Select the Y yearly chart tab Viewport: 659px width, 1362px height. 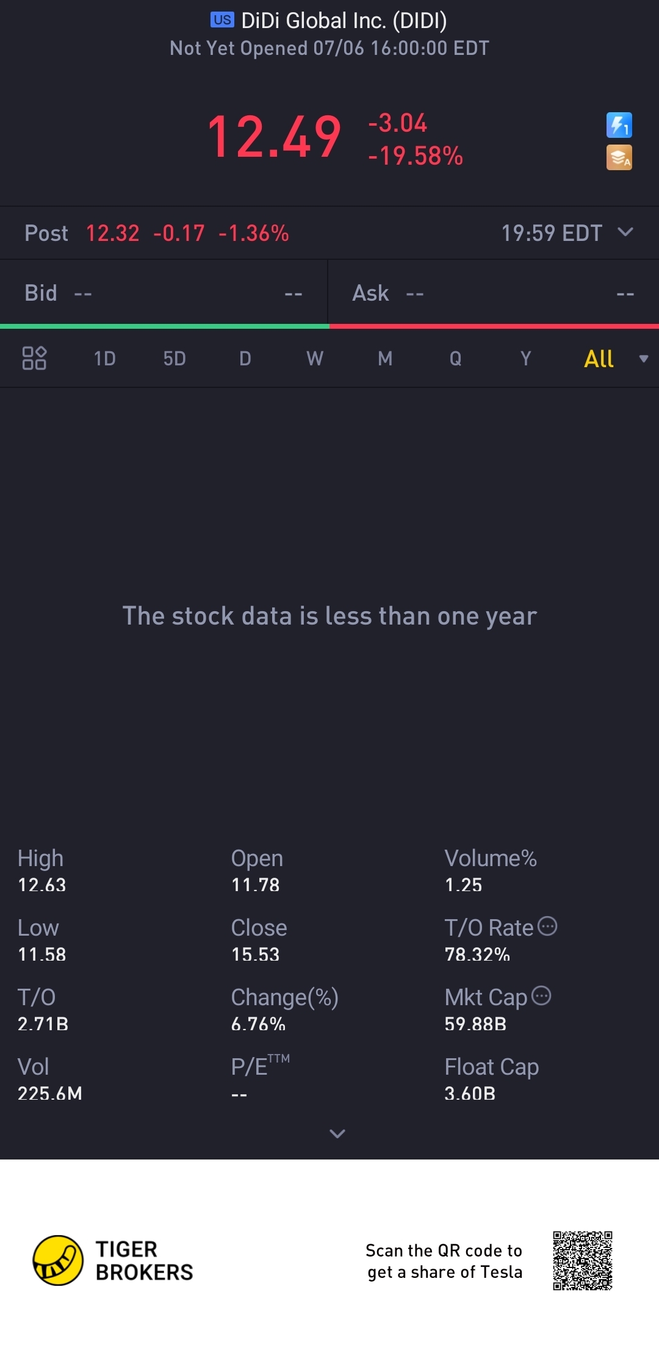coord(525,359)
